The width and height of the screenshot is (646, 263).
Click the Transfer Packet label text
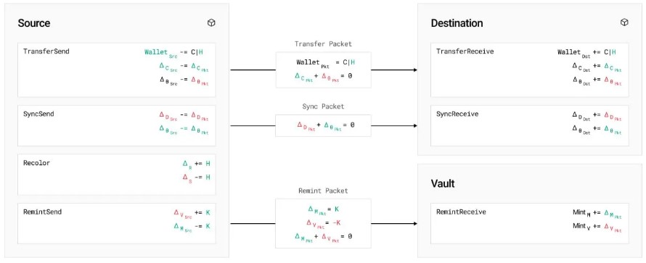coord(324,43)
